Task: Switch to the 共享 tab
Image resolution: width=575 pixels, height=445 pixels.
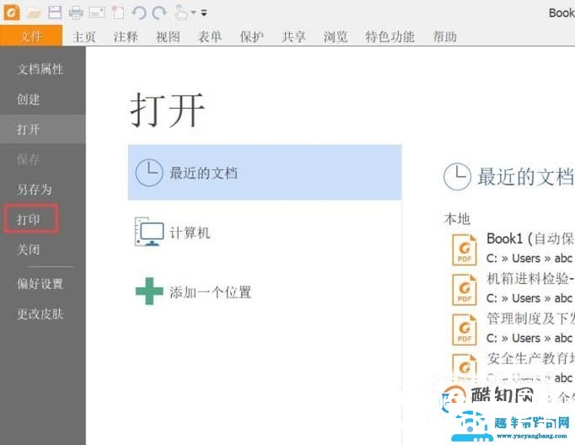Action: 293,36
